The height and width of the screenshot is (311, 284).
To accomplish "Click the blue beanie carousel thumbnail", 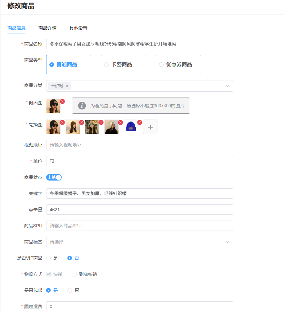I will 131,127.
